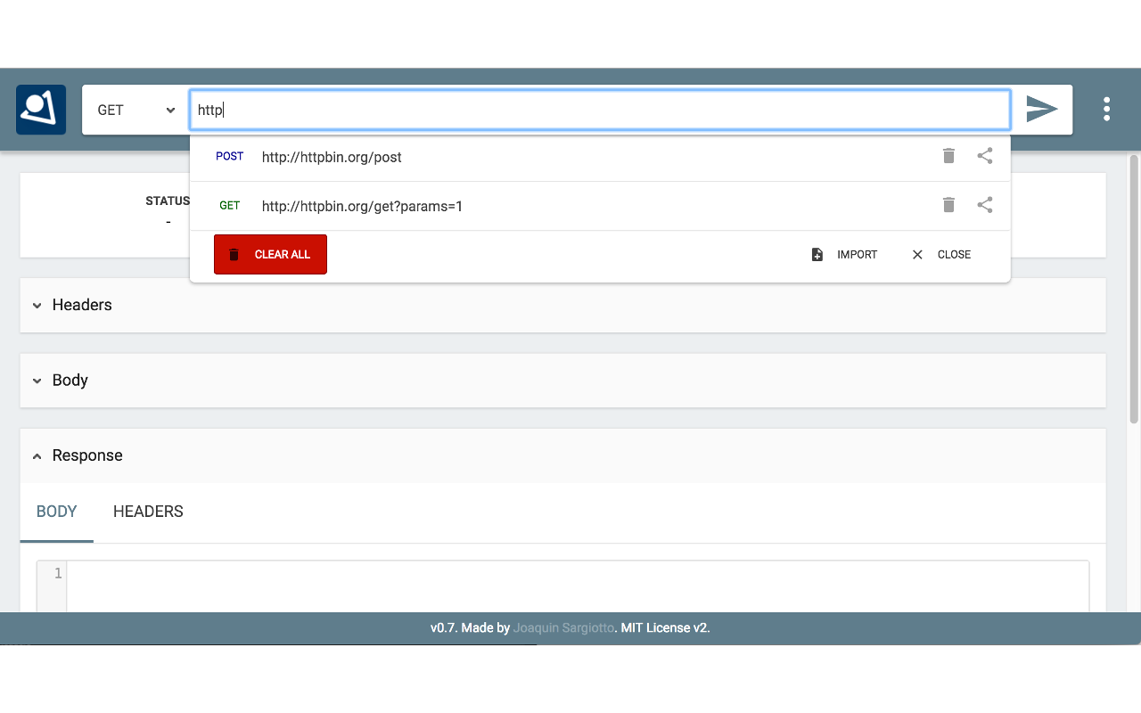Open the three-dot more options menu

[1106, 109]
